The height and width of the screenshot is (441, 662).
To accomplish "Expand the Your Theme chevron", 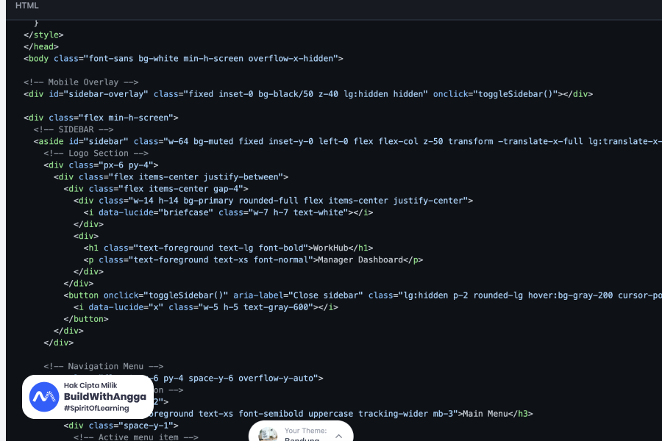I will click(x=338, y=436).
